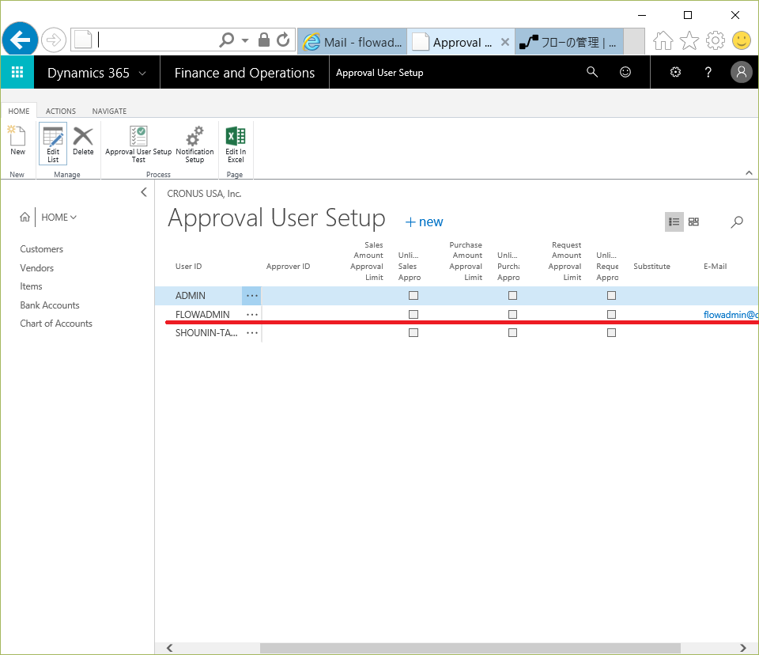Open Chart of Accounts in the navigation pane

[56, 324]
